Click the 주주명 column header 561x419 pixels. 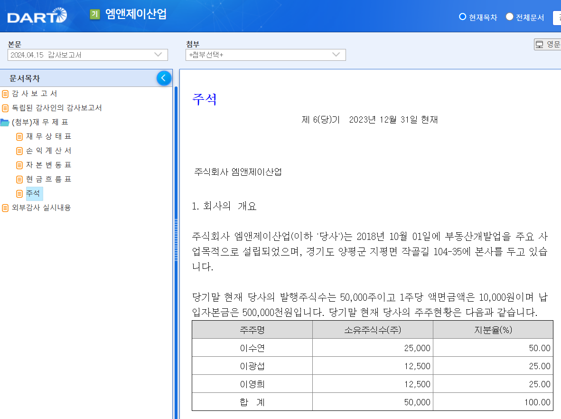[x=252, y=330]
